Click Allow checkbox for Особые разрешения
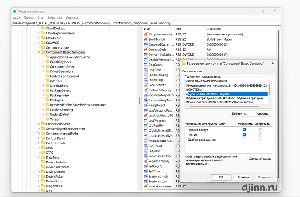Image resolution: width=300 pixels, height=197 pixels. pyautogui.click(x=244, y=140)
